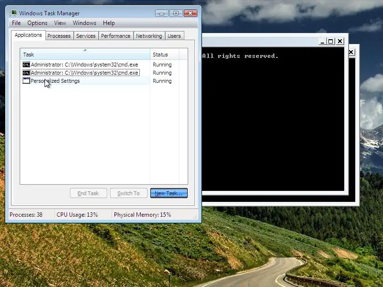Close the front command prompt window
This screenshot has height=287, width=383.
[x=340, y=42]
